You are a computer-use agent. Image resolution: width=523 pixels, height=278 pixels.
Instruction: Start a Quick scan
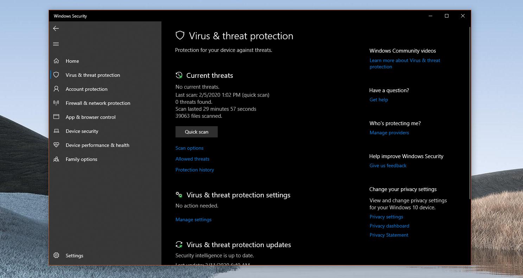coord(197,132)
